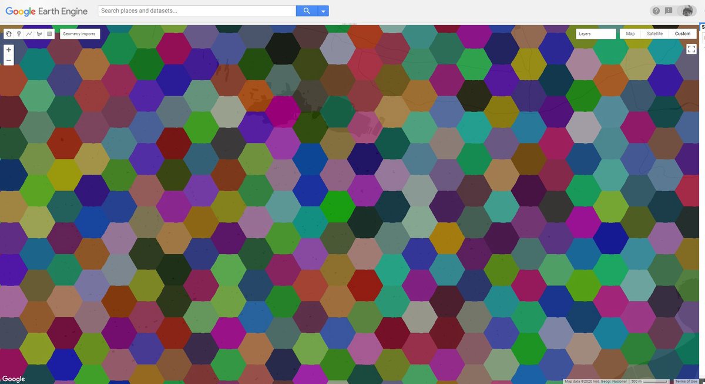Expand the Geometry Imports panel

click(80, 34)
